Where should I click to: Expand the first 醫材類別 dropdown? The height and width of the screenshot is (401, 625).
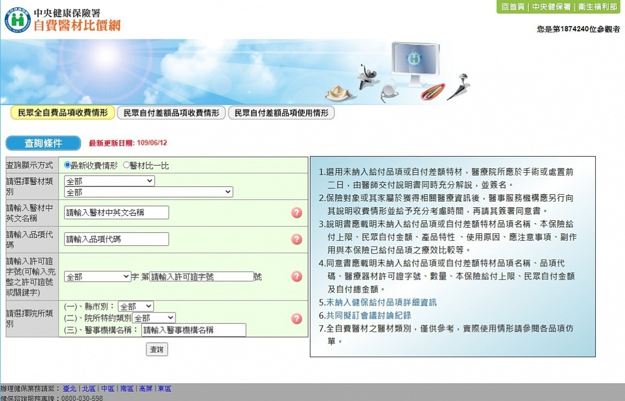coord(109,181)
